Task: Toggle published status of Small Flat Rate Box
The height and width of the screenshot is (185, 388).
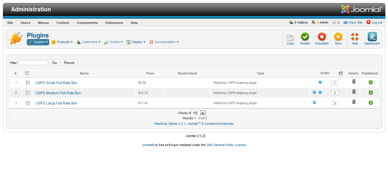Action: [x=371, y=83]
